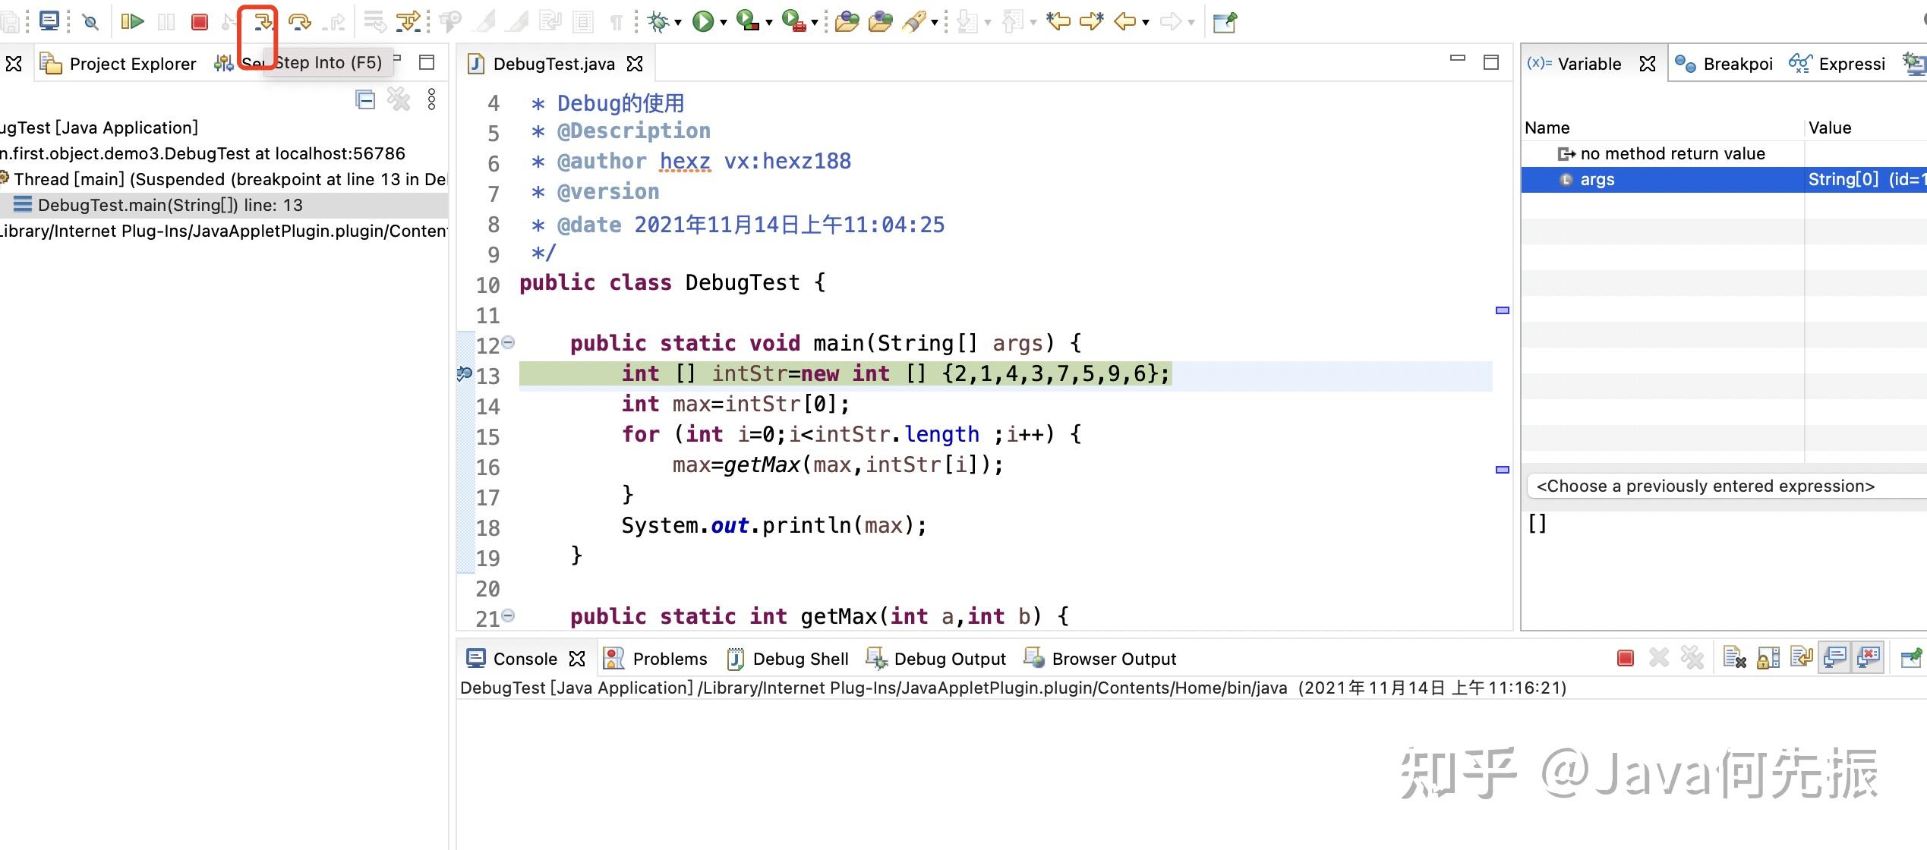Click the Resume debug button
The width and height of the screenshot is (1927, 850).
(x=131, y=21)
